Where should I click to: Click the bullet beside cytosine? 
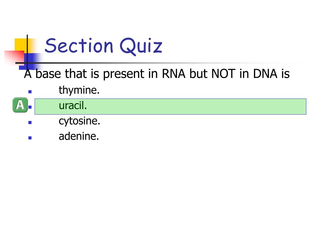click(x=30, y=122)
